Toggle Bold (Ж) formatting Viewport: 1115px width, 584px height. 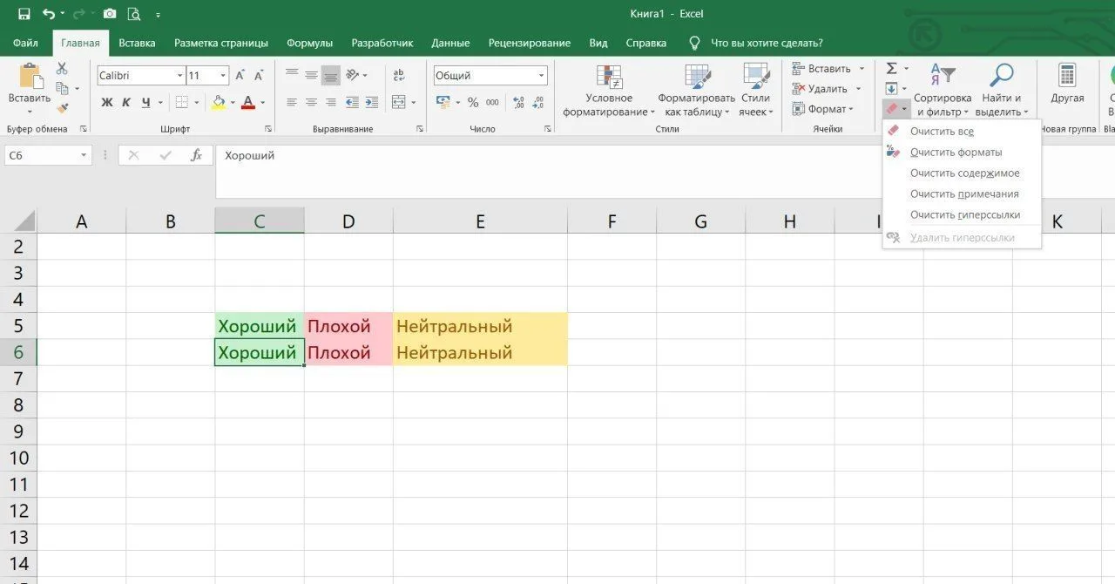click(106, 102)
